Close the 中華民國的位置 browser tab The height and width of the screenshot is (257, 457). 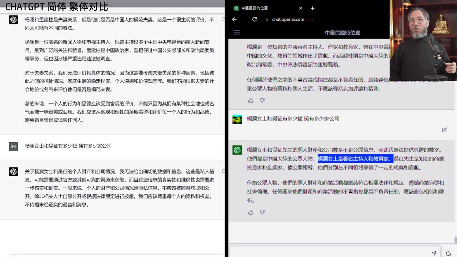(301, 8)
